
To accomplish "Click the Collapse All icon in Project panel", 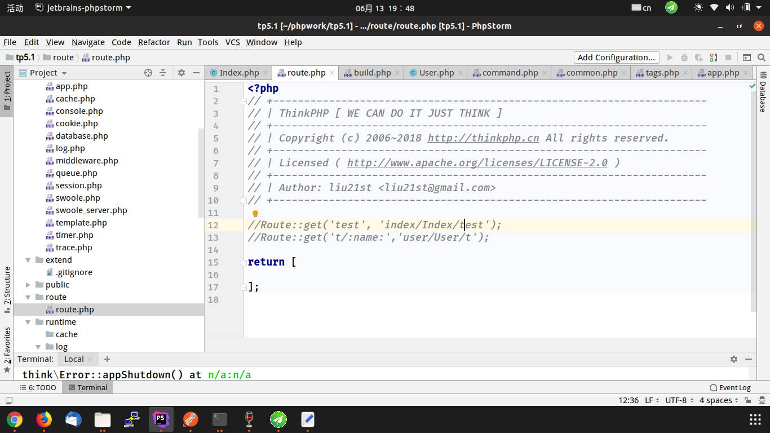I will [163, 73].
